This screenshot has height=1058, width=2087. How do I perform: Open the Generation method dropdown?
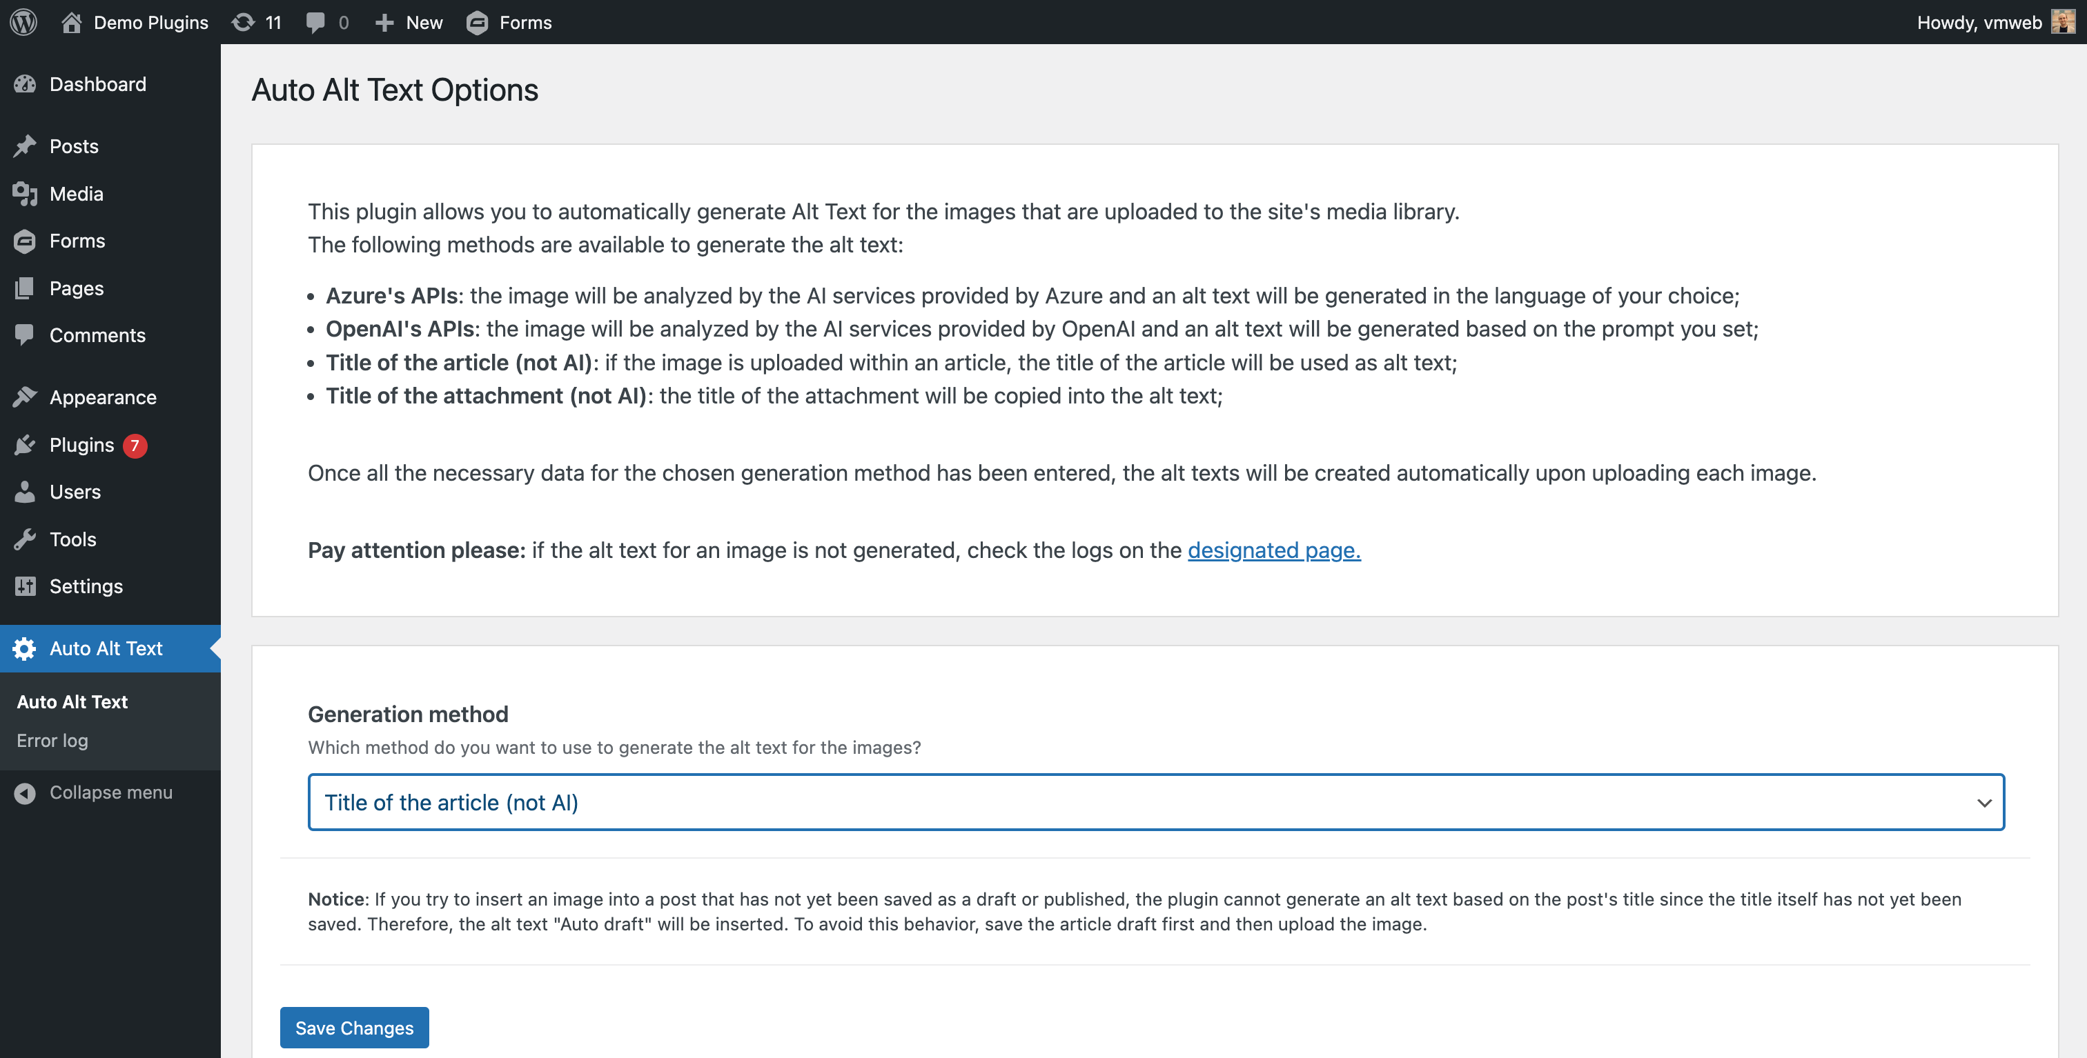tap(1155, 802)
